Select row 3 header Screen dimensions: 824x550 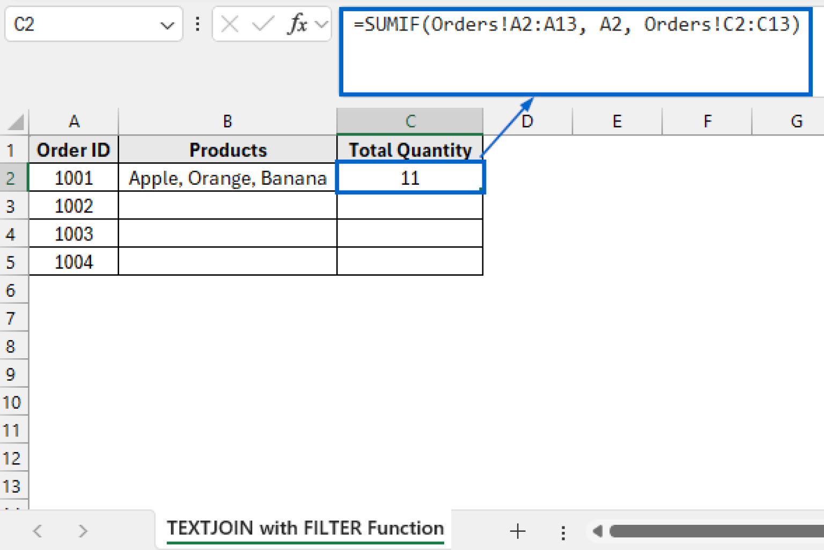[12, 206]
